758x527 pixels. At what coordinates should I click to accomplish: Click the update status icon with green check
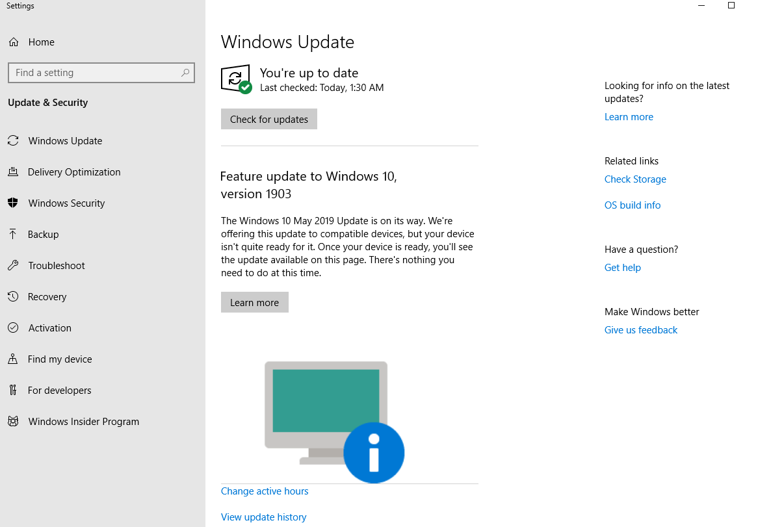click(236, 79)
